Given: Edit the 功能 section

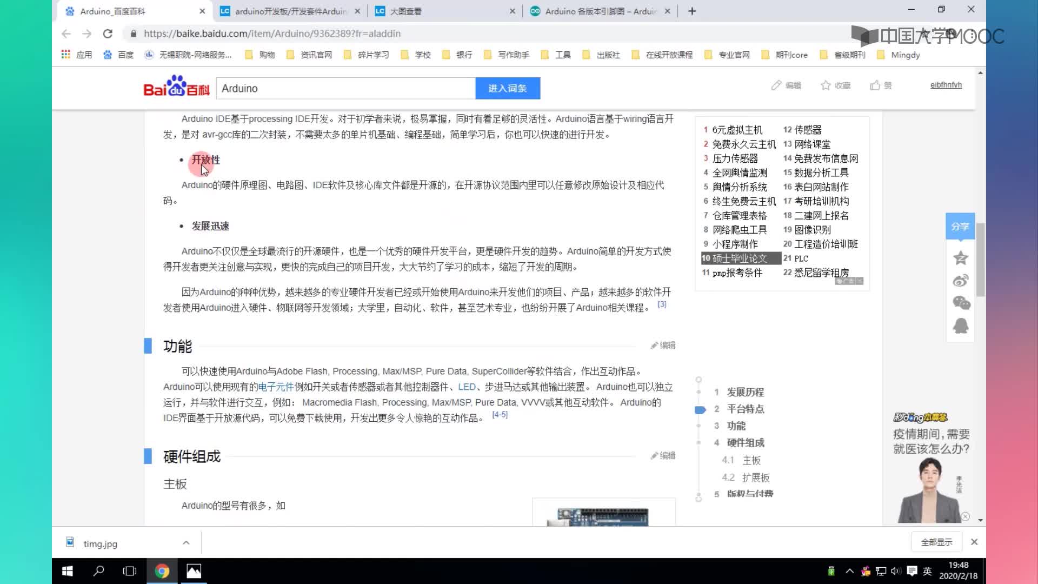Looking at the screenshot, I should (x=663, y=345).
